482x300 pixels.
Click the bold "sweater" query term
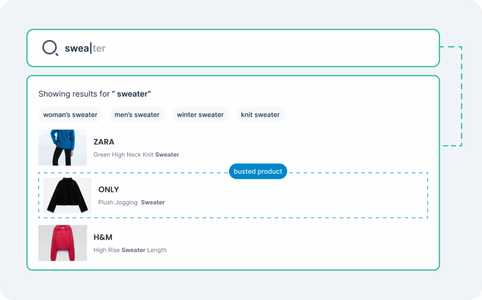(x=132, y=94)
